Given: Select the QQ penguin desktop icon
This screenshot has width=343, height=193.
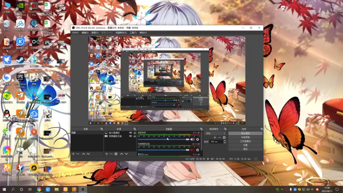Looking at the screenshot, I should coord(7,115).
